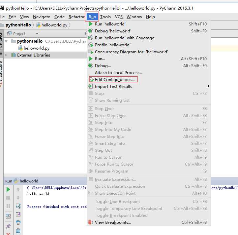Select Run 'helloworld' with Coverage
Image resolution: width=238 pixels, height=235 pixels.
pyautogui.click(x=149, y=38)
